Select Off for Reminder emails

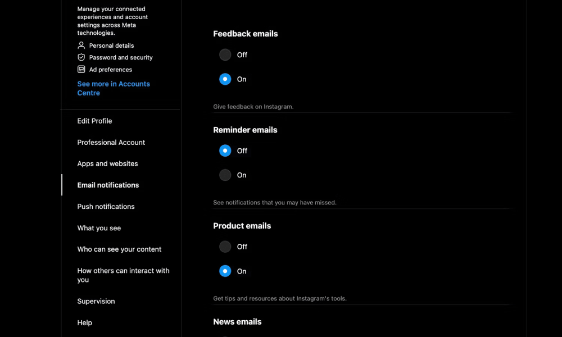tap(225, 151)
